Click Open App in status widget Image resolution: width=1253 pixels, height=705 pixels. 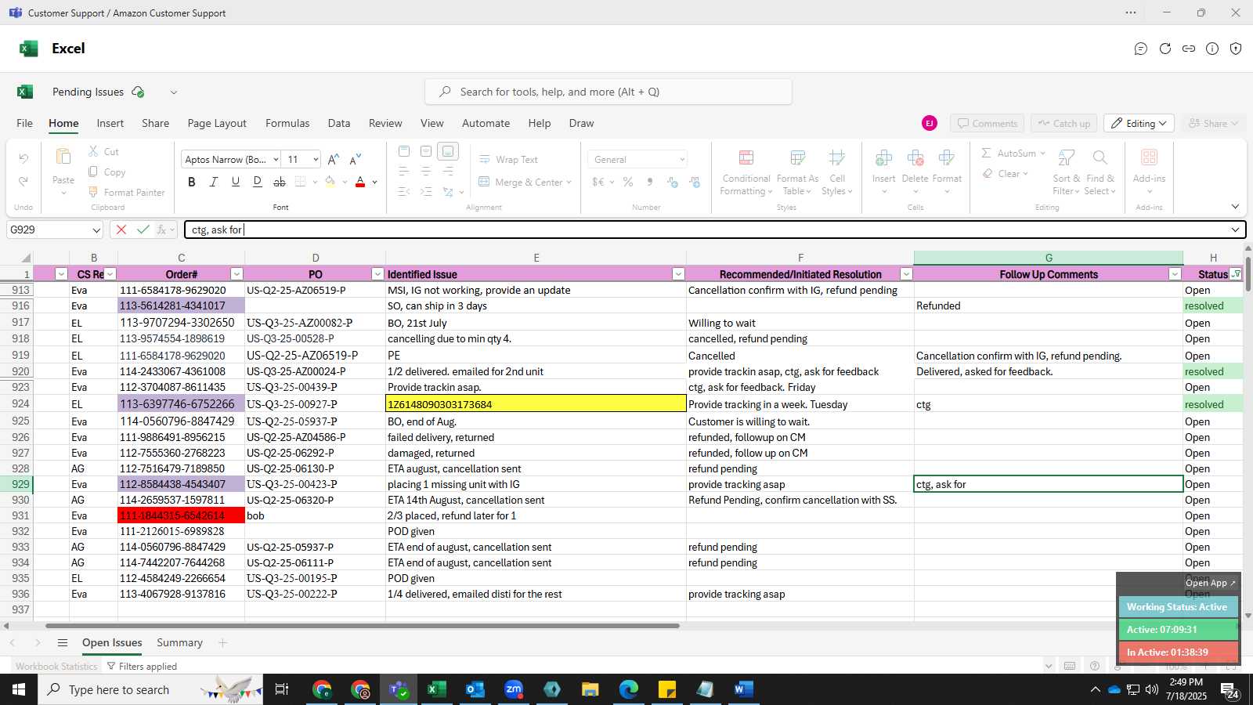(1210, 583)
